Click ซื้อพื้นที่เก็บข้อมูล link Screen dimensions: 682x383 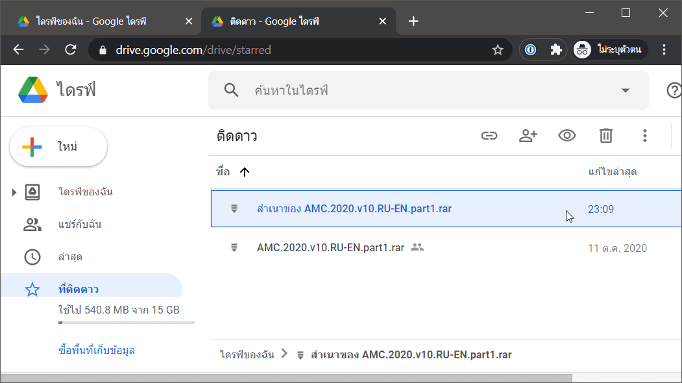click(x=97, y=351)
